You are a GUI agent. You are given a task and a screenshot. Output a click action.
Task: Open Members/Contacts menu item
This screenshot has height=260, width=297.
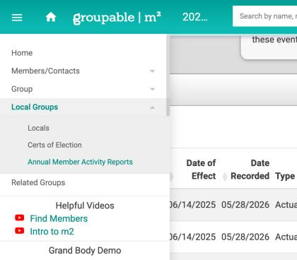click(x=45, y=71)
